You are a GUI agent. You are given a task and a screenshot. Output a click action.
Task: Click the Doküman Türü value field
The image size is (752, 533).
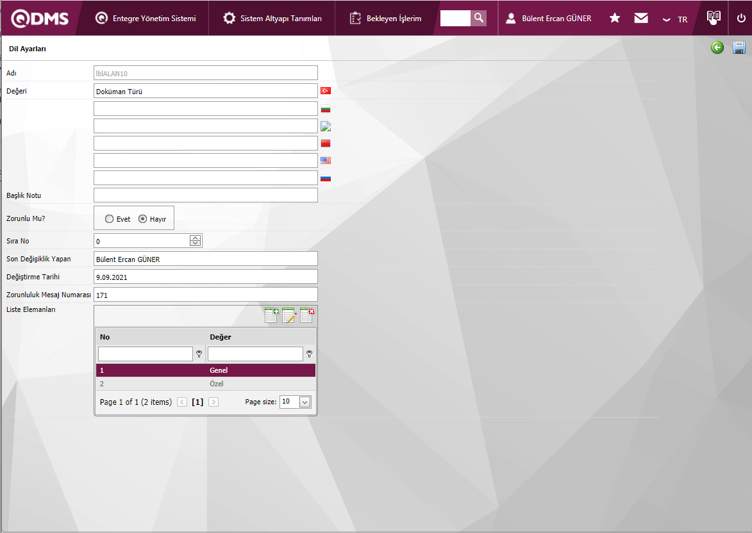tap(206, 90)
